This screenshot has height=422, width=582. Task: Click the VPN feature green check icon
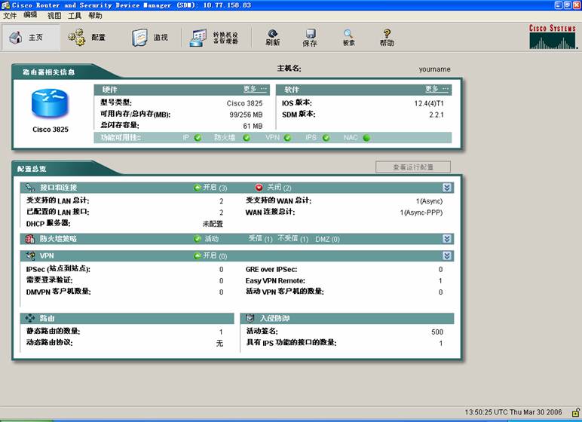tap(287, 138)
